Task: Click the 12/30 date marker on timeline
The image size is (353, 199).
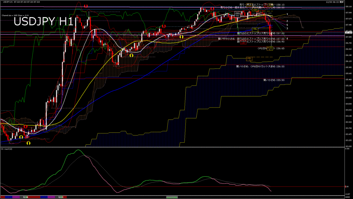Action: 25,197
